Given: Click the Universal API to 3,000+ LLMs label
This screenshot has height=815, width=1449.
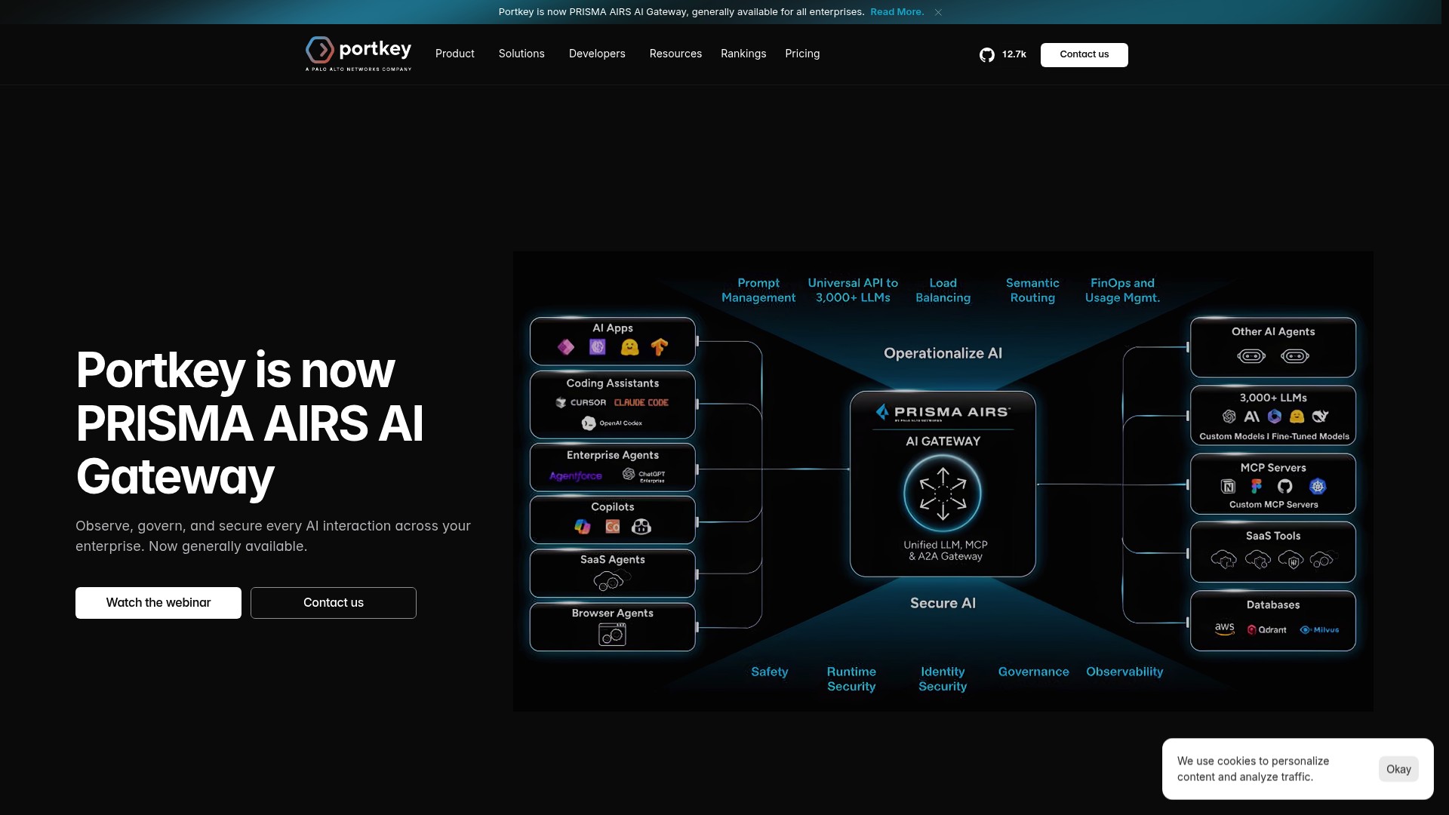Looking at the screenshot, I should (853, 290).
